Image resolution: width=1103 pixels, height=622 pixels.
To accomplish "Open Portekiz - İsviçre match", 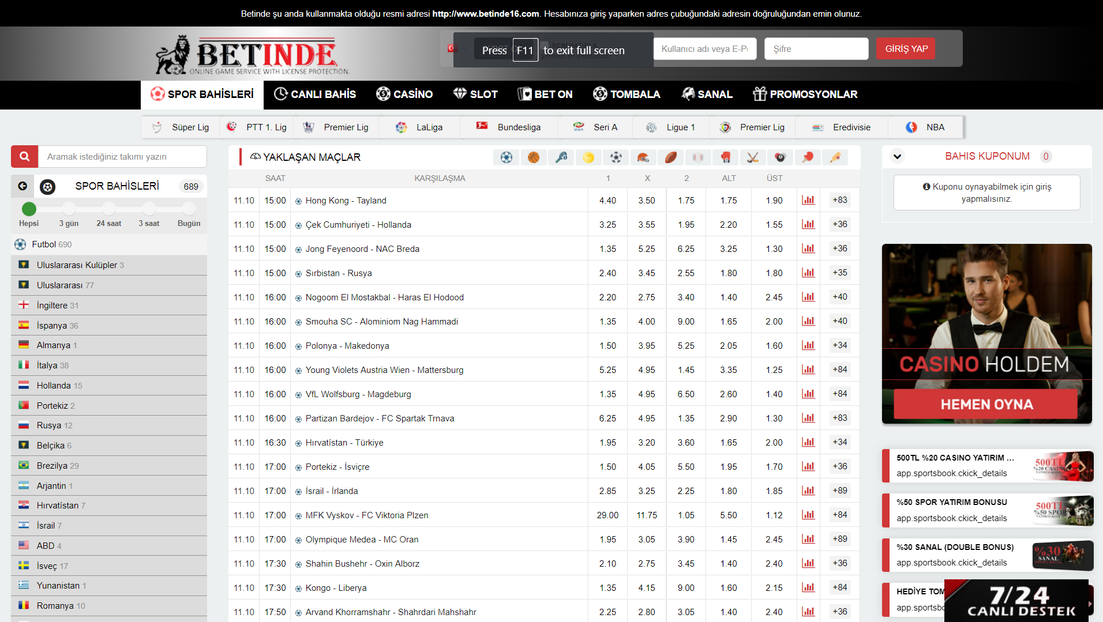I will tap(337, 467).
